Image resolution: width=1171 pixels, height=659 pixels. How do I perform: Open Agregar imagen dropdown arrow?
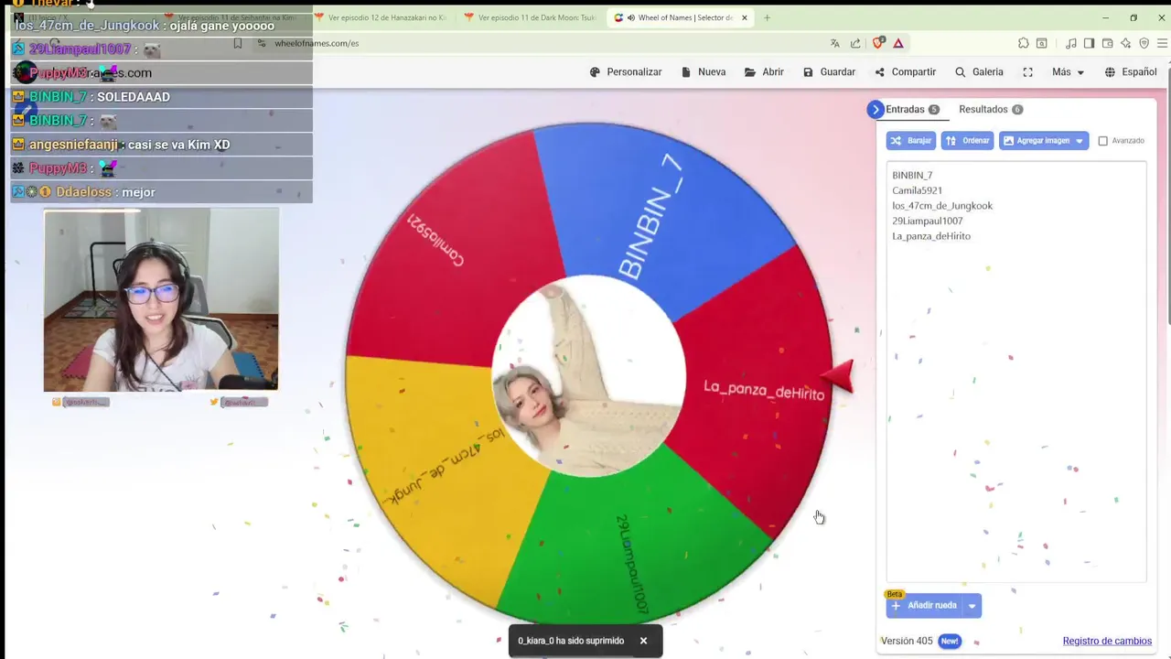point(1080,141)
